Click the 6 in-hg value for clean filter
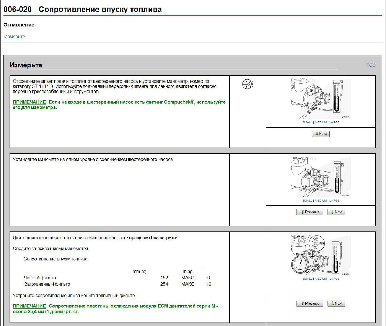Screen dimensions: 386x326 [x=209, y=278]
